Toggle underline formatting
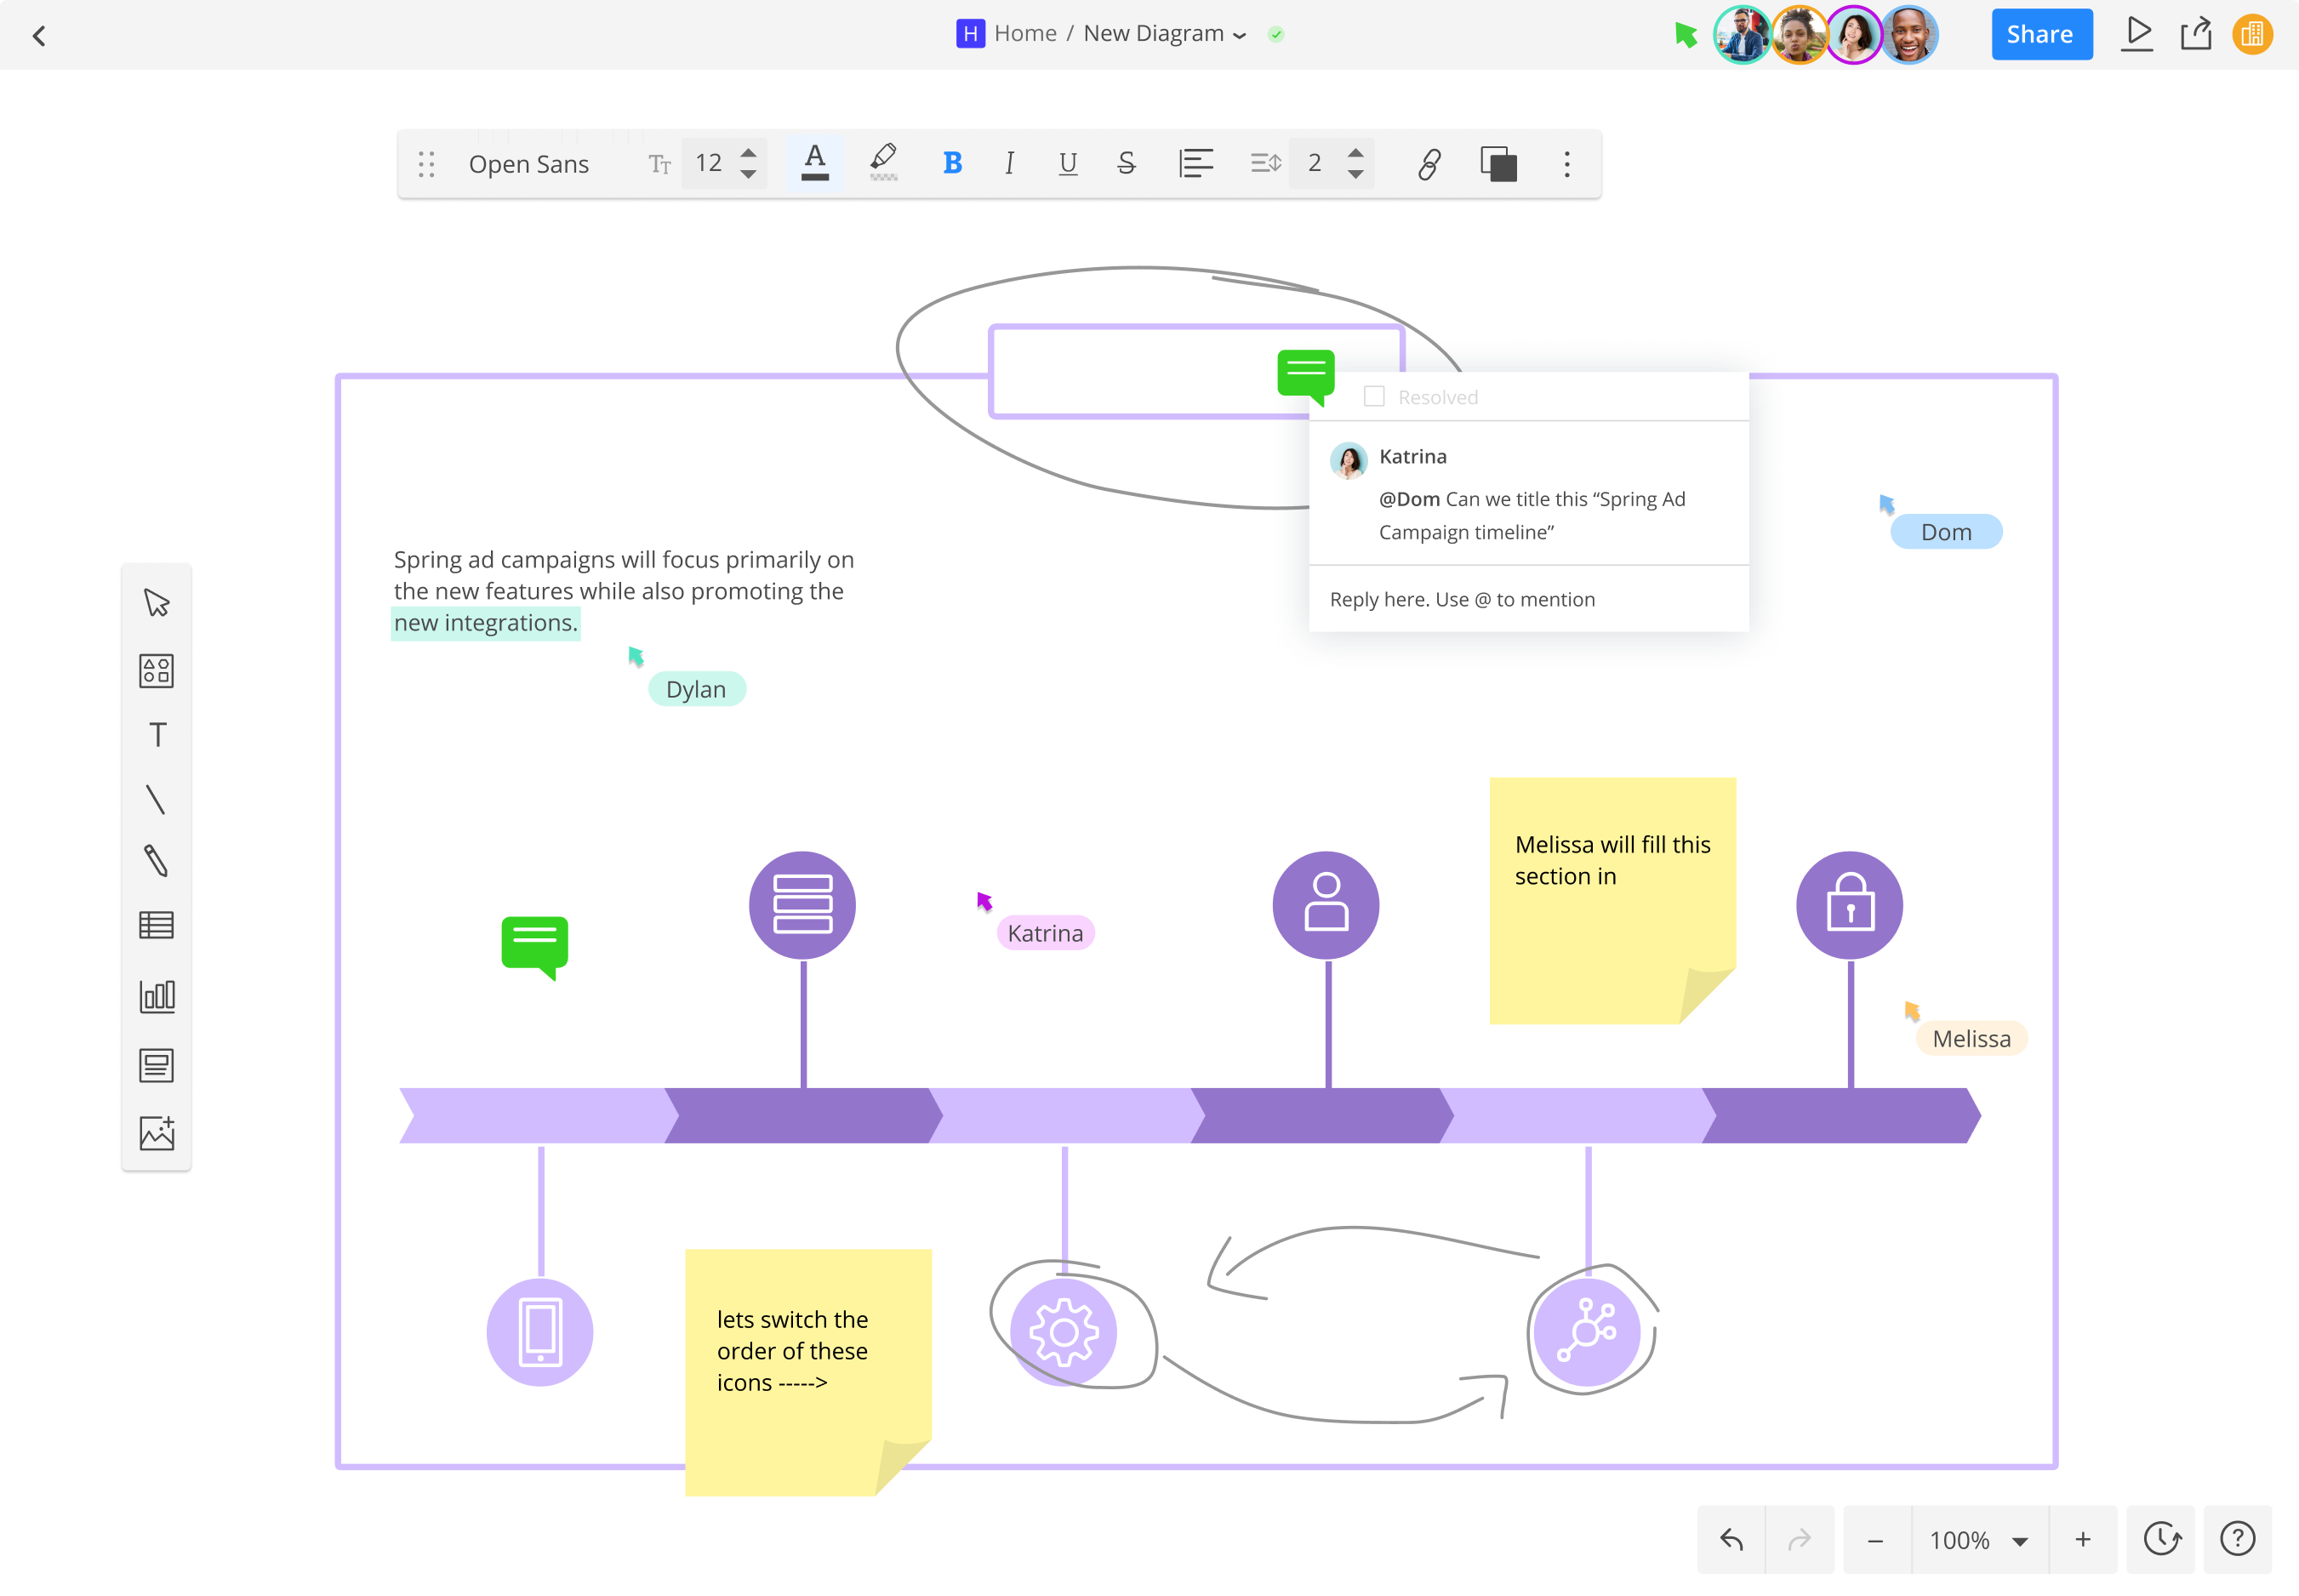 click(1066, 163)
